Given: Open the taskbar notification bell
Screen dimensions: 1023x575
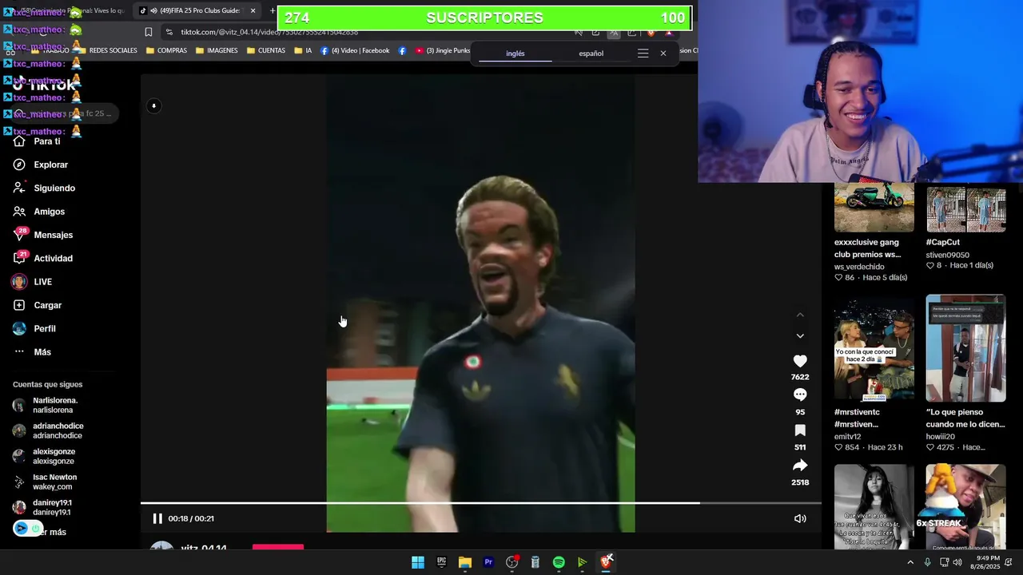Looking at the screenshot, I should (x=1009, y=562).
